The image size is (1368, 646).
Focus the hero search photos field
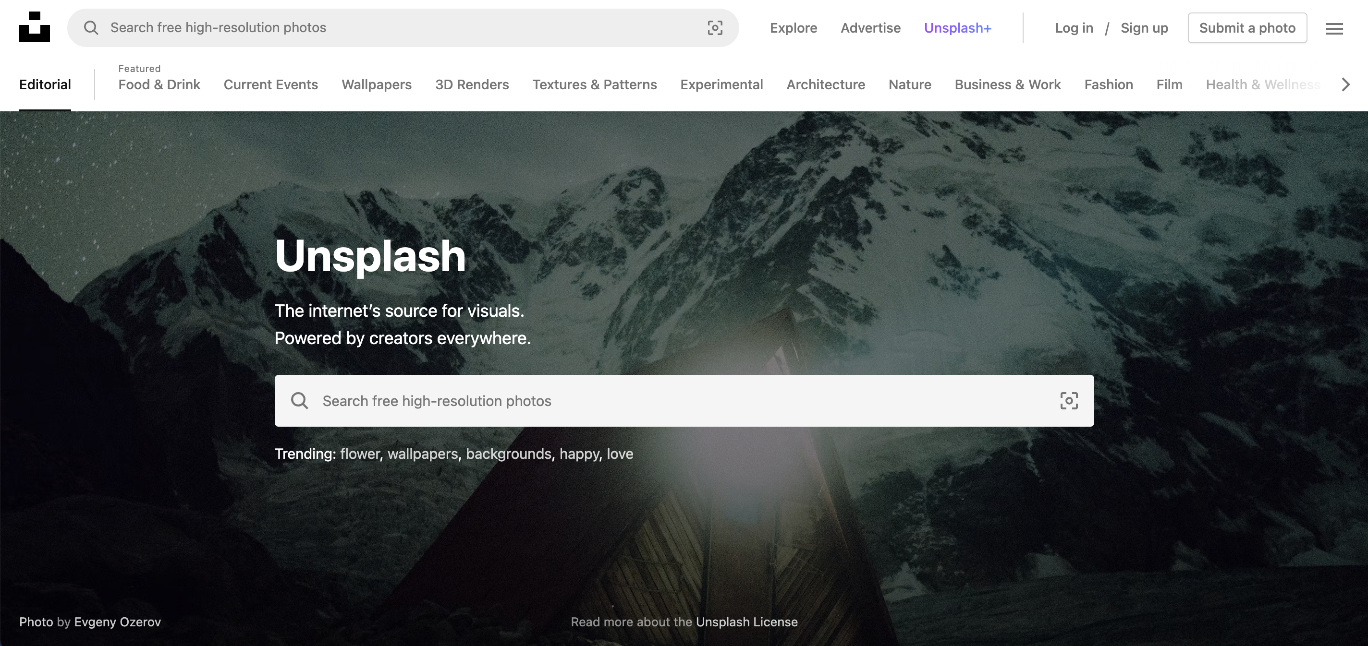click(684, 401)
